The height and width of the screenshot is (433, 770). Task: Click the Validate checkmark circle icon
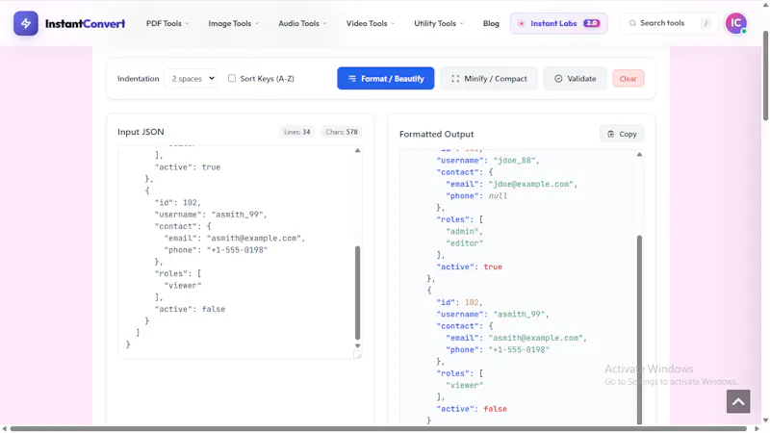tap(558, 79)
